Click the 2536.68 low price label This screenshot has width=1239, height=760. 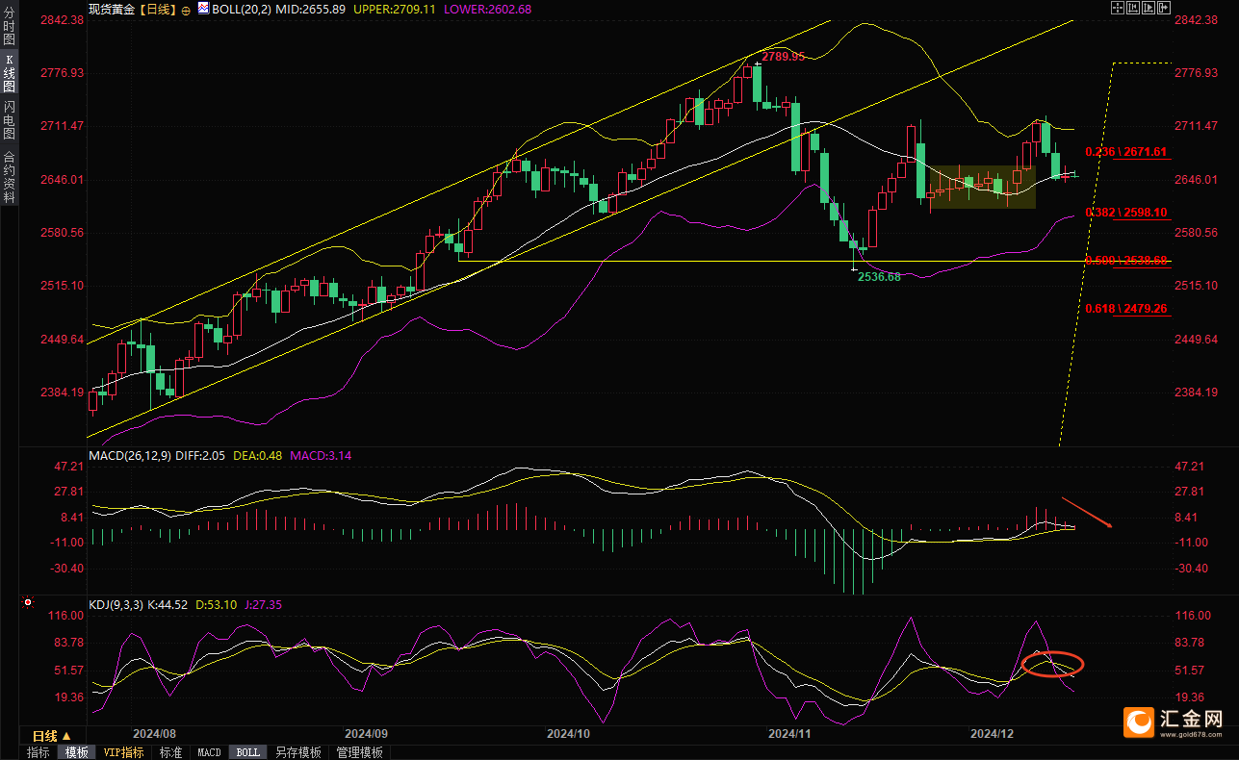[879, 276]
